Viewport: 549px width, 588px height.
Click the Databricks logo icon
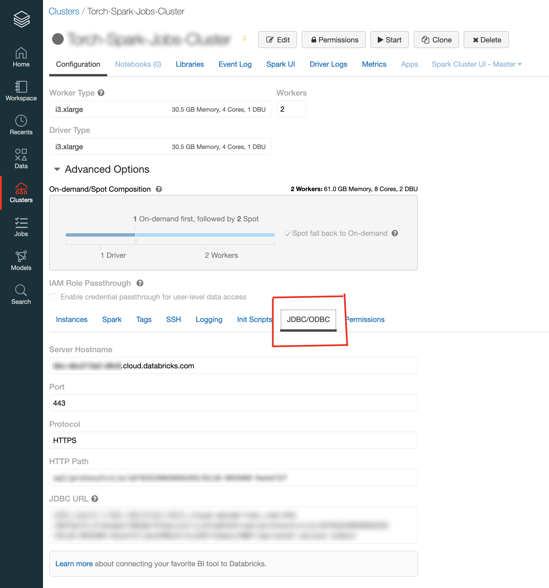[x=21, y=19]
